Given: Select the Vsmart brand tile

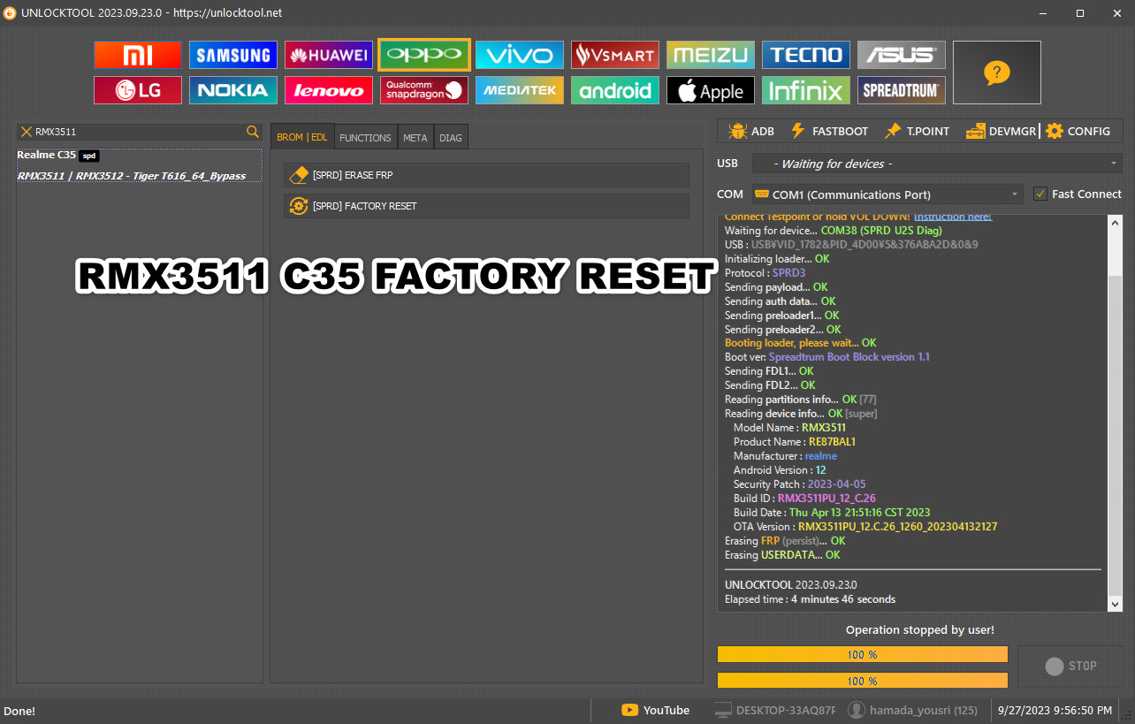Looking at the screenshot, I should [615, 55].
